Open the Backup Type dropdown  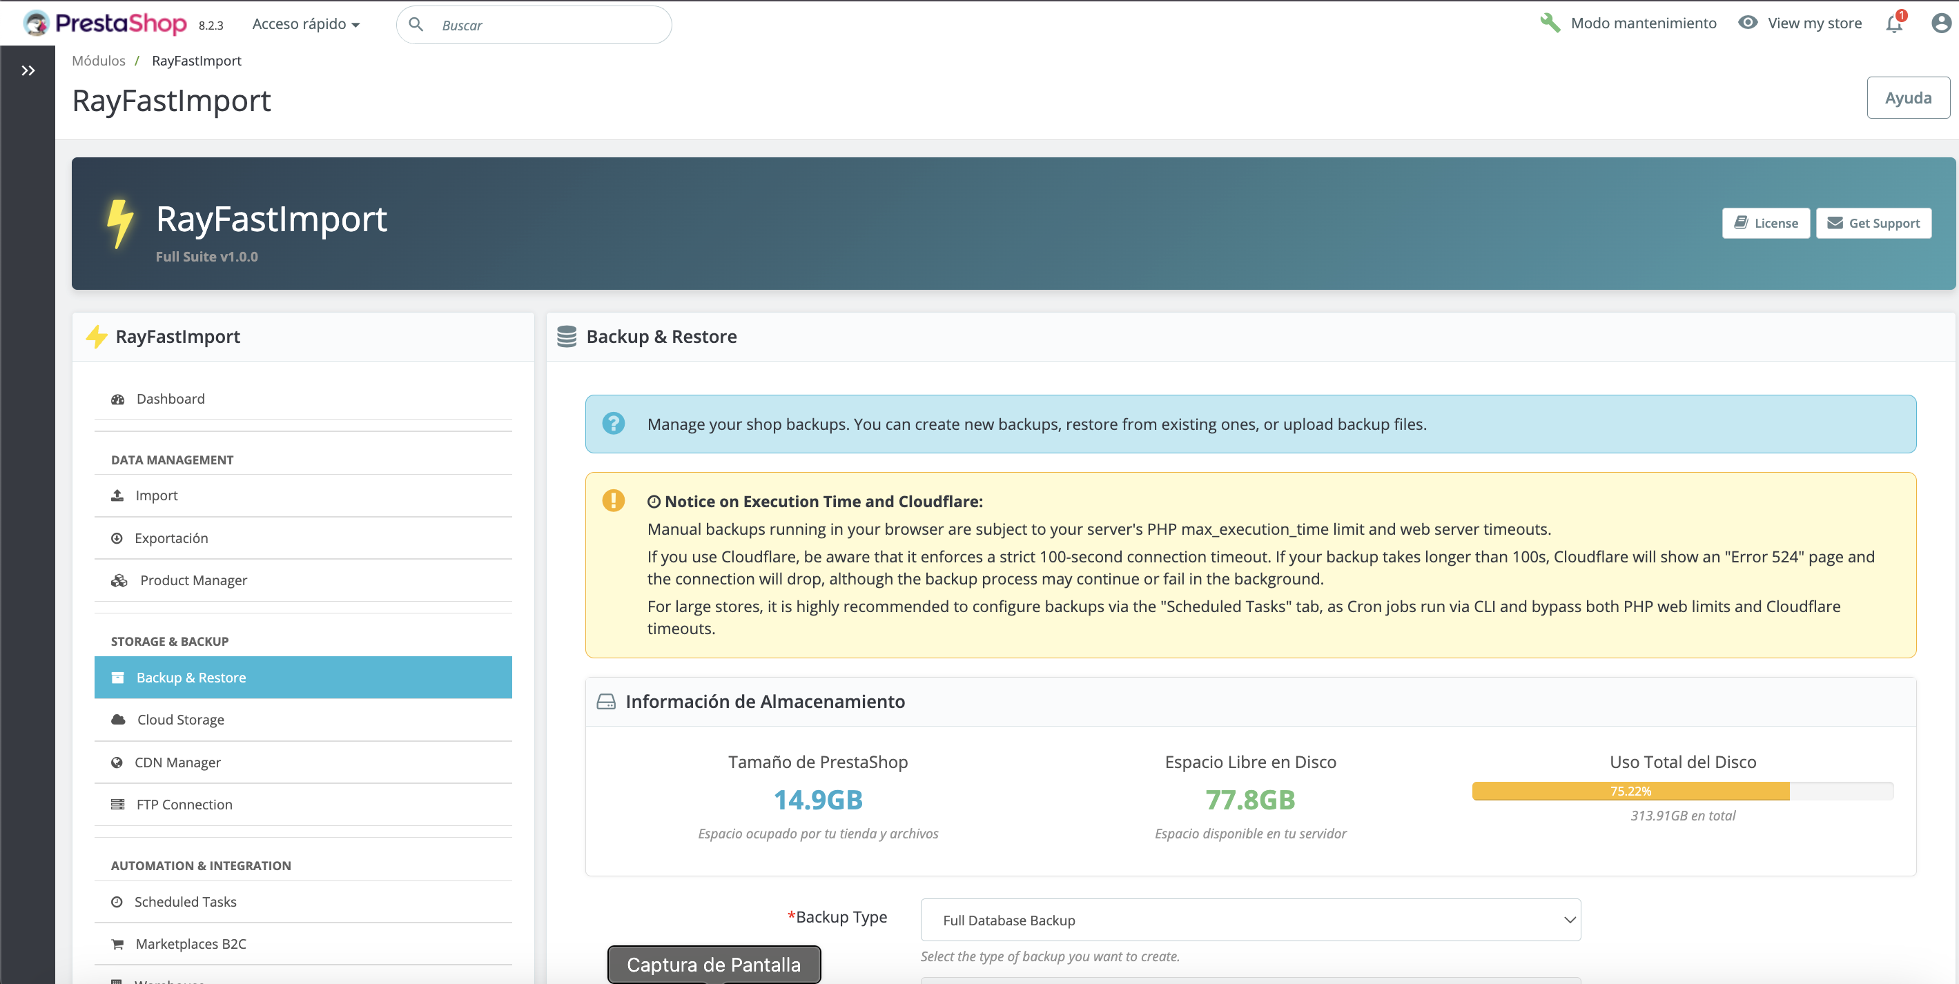point(1249,920)
